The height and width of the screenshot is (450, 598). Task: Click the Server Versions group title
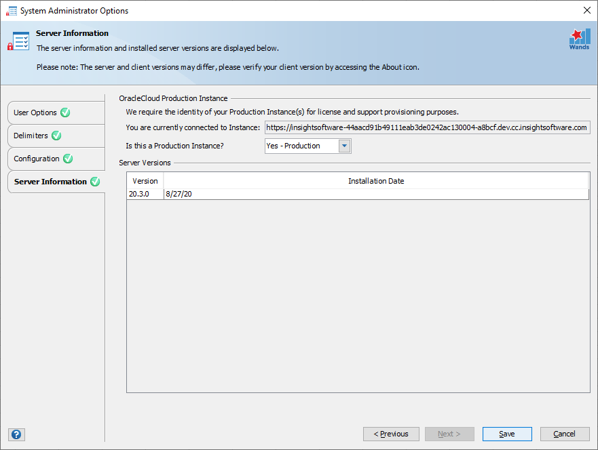145,163
